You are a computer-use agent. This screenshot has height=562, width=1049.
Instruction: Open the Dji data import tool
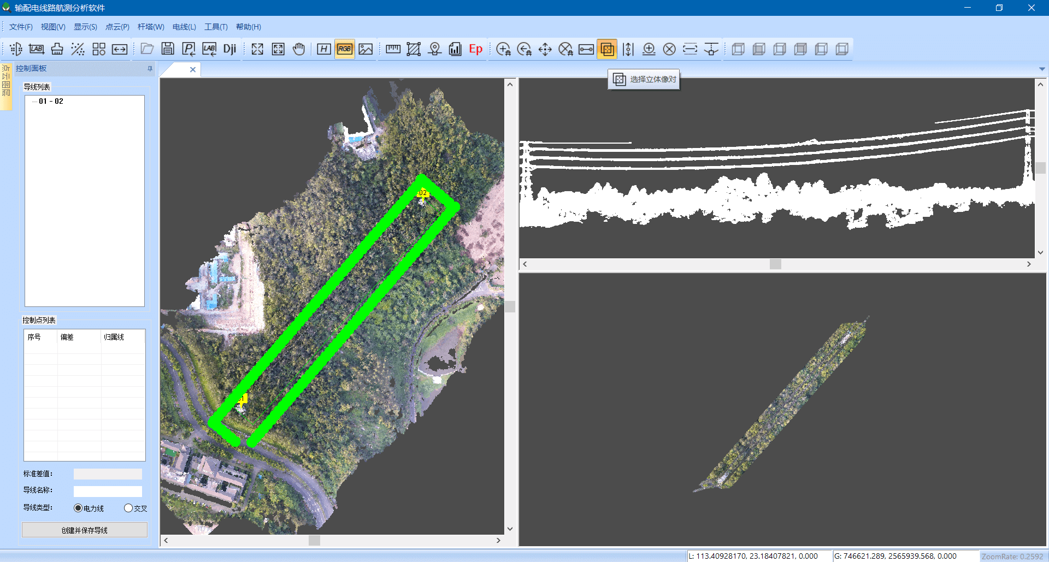[229, 49]
